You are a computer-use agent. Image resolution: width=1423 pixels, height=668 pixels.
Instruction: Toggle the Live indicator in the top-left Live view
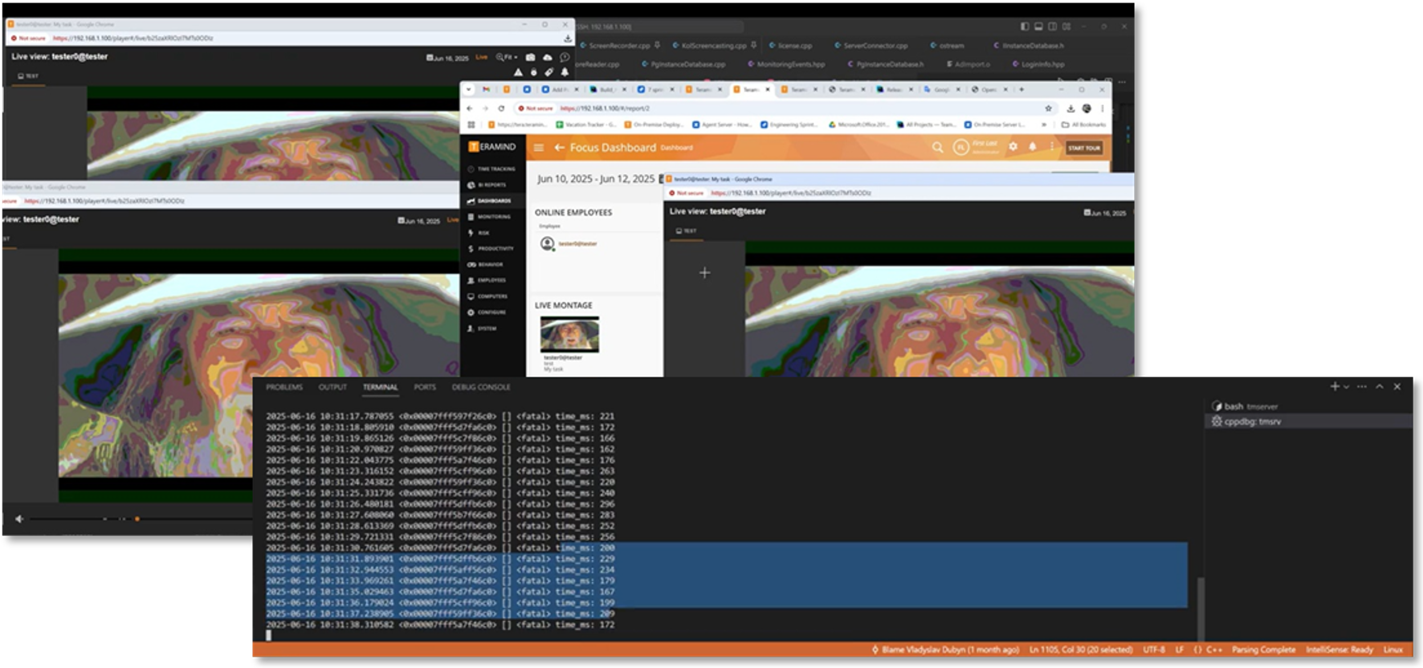[482, 57]
